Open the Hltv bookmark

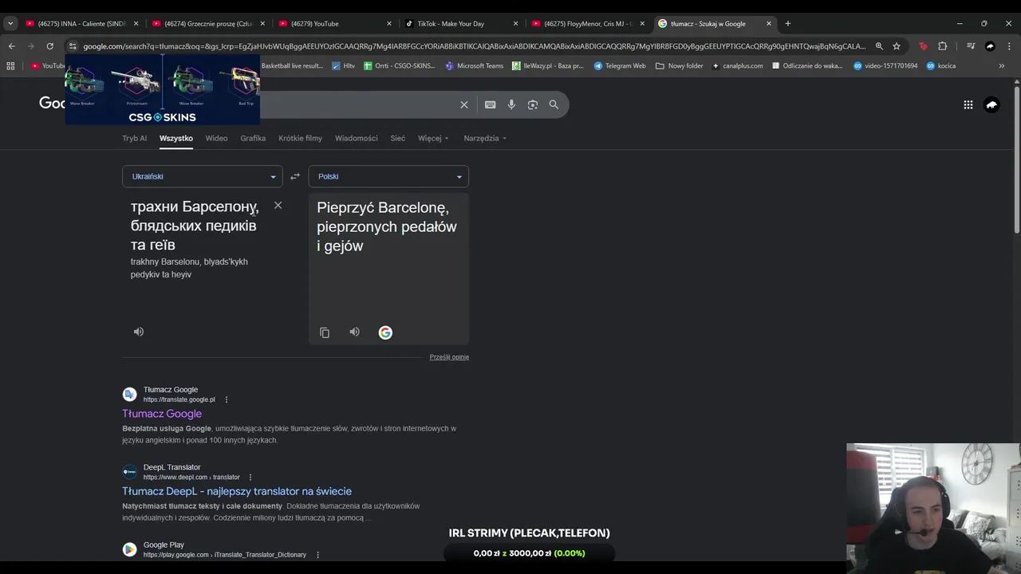344,66
